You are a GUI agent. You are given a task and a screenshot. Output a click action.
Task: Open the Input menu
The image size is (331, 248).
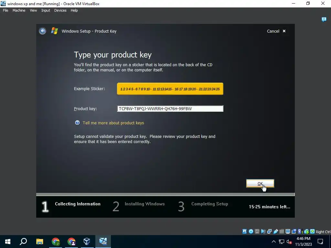click(x=46, y=10)
